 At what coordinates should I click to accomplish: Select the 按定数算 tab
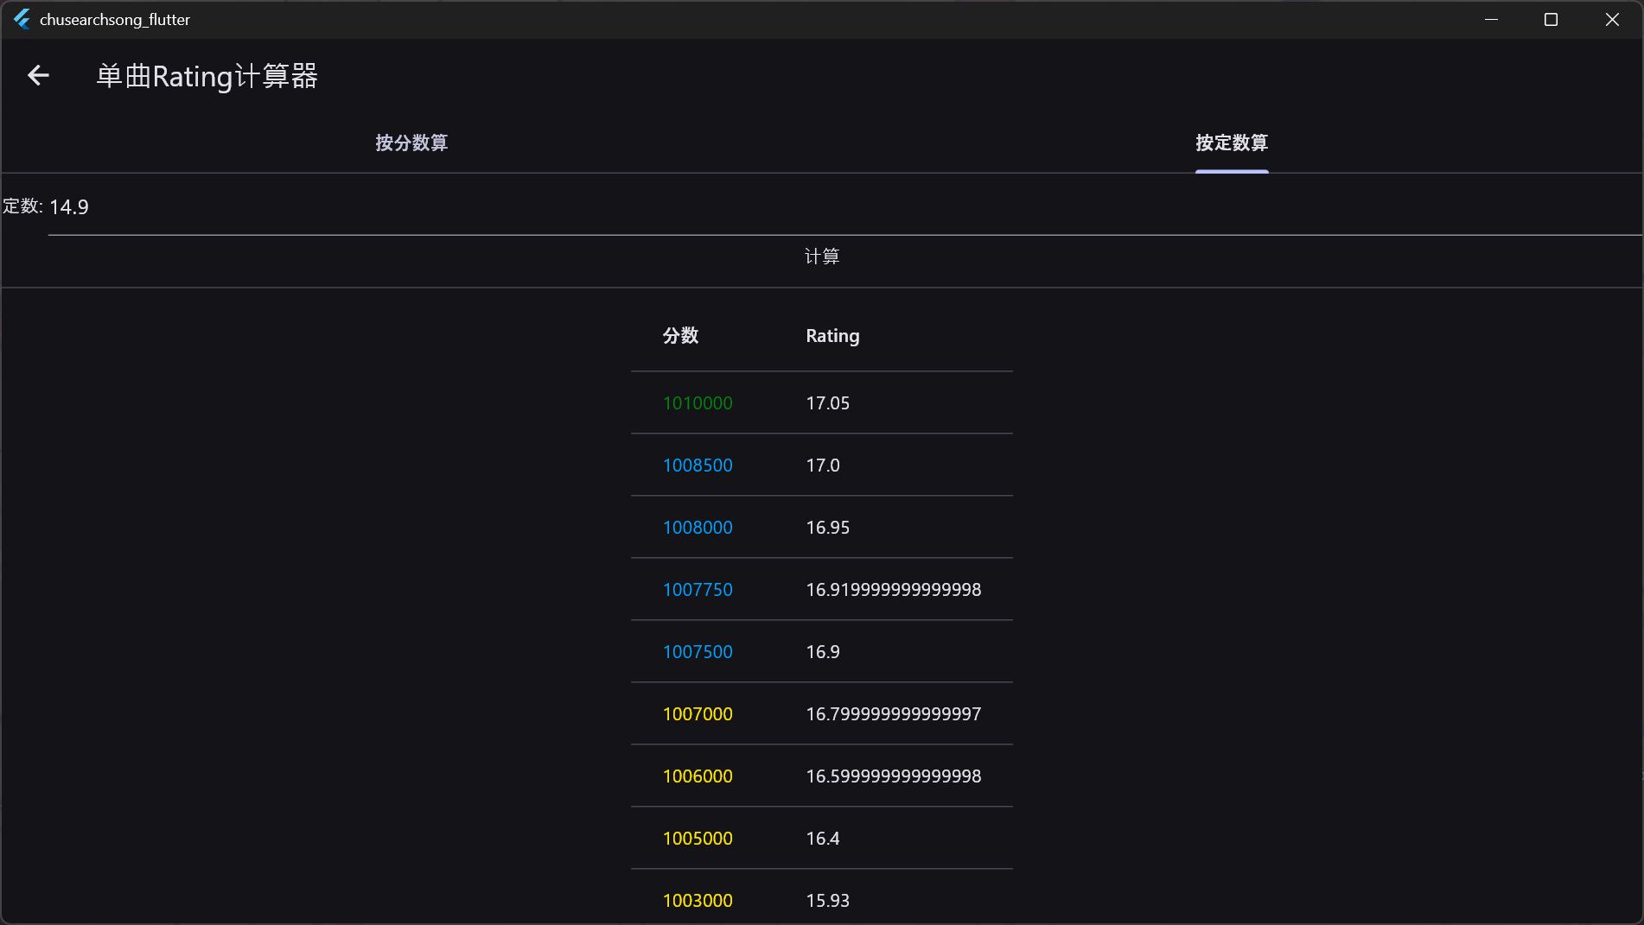point(1232,143)
